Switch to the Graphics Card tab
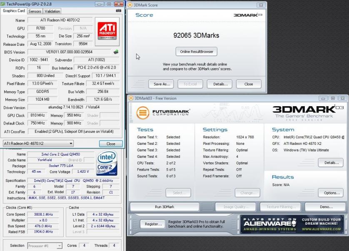The image size is (349, 251). (14, 11)
